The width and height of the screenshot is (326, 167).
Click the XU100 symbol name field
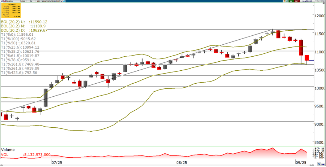pyautogui.click(x=11, y=1)
